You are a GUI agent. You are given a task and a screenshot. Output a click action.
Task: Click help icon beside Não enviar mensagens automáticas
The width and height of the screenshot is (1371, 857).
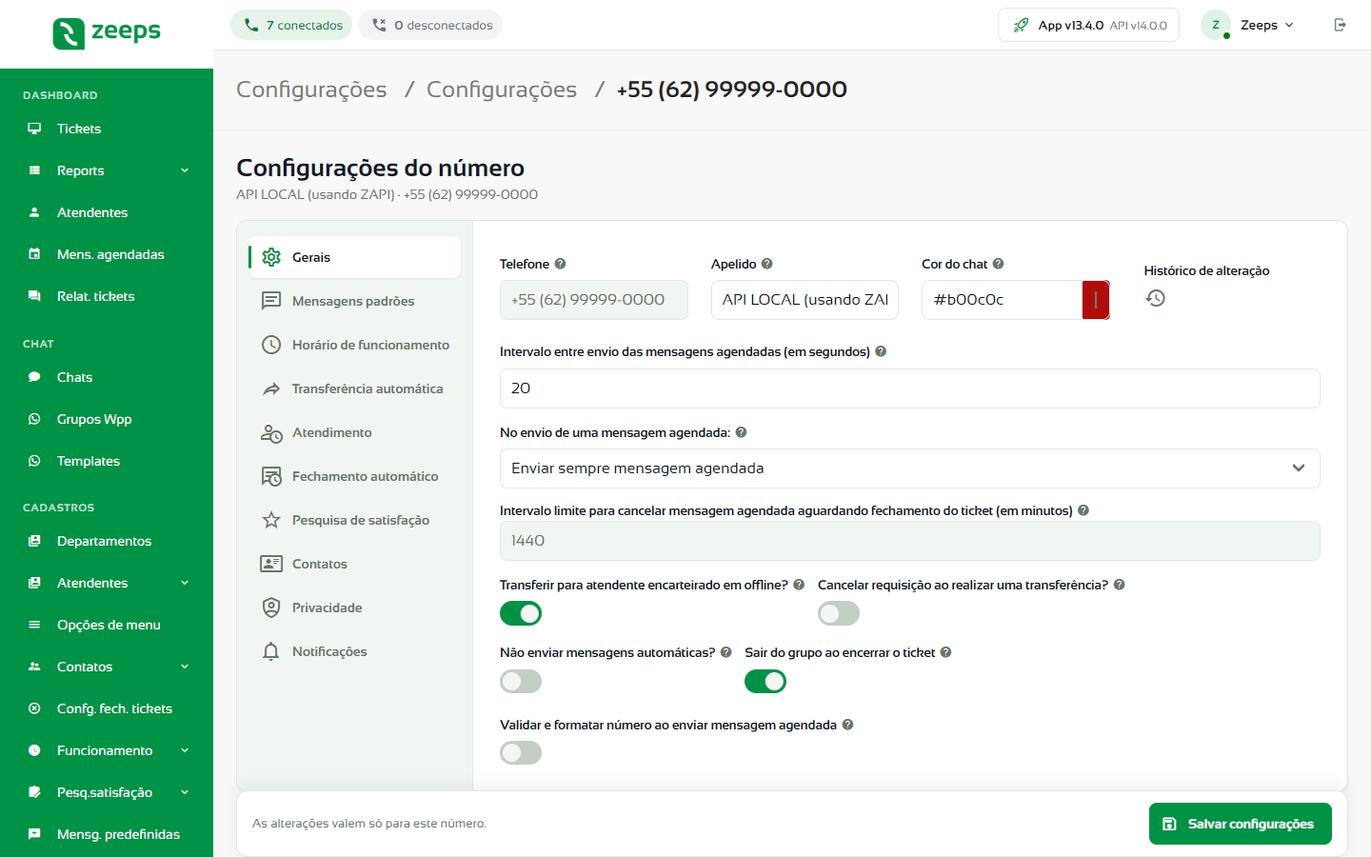(725, 652)
